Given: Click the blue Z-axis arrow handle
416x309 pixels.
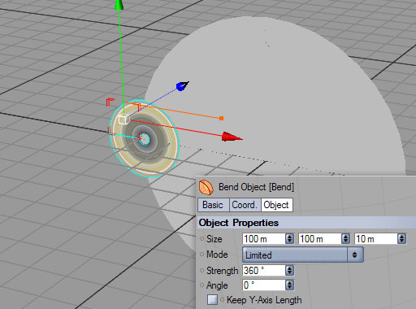Looking at the screenshot, I should tap(182, 86).
